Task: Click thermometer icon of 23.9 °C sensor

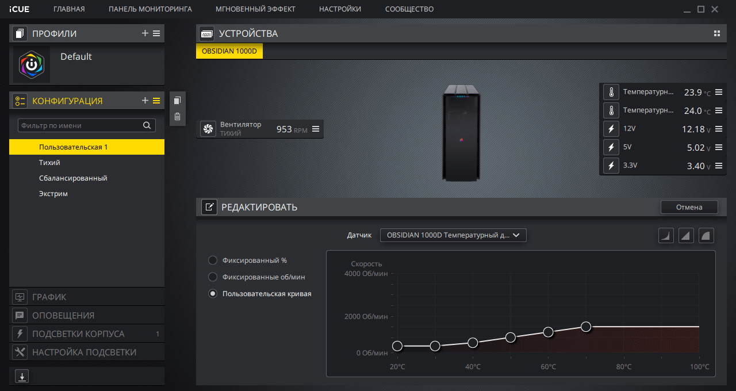Action: [x=611, y=92]
